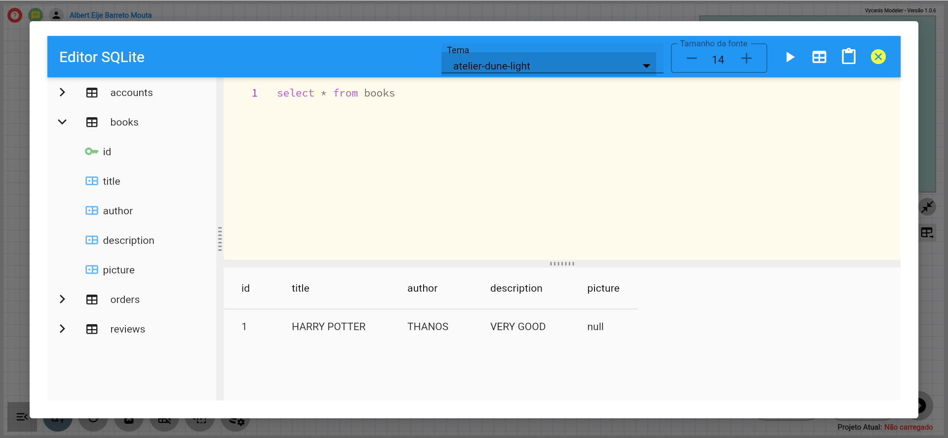
Task: Click the menu collapse icon in the background window
Action: (x=22, y=417)
